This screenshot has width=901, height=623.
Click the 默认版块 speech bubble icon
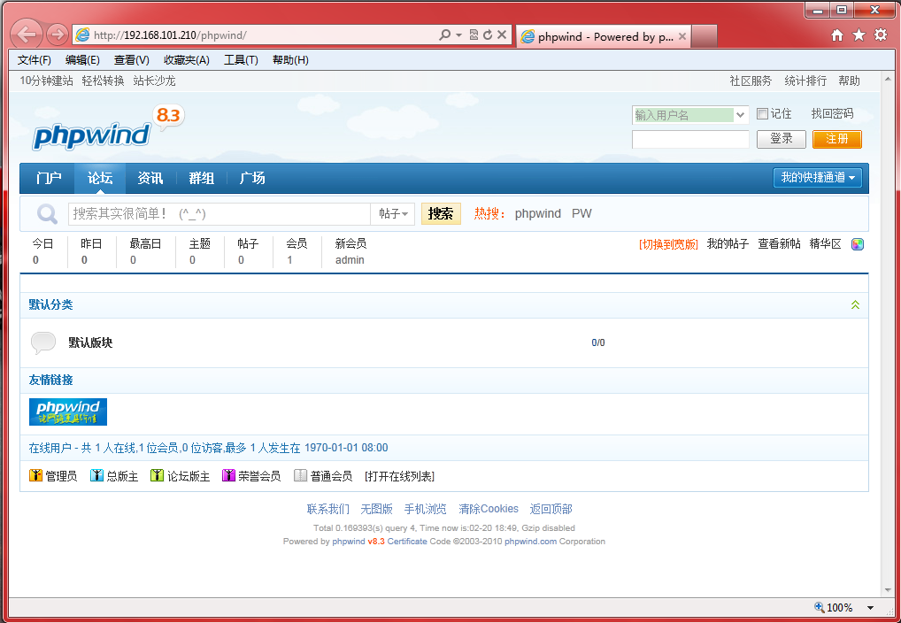[43, 342]
